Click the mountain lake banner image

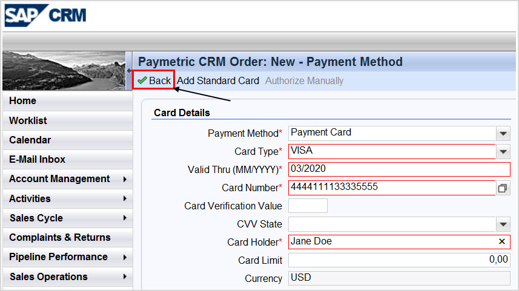tap(64, 71)
